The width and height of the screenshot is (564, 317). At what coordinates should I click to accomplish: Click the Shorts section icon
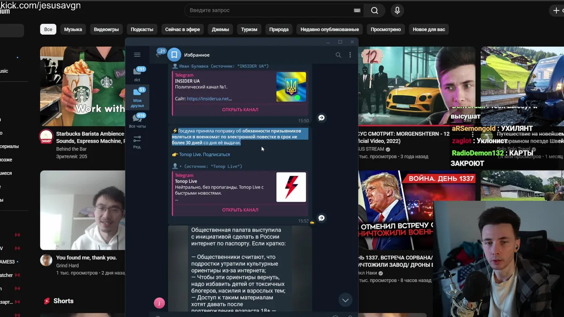(x=47, y=301)
